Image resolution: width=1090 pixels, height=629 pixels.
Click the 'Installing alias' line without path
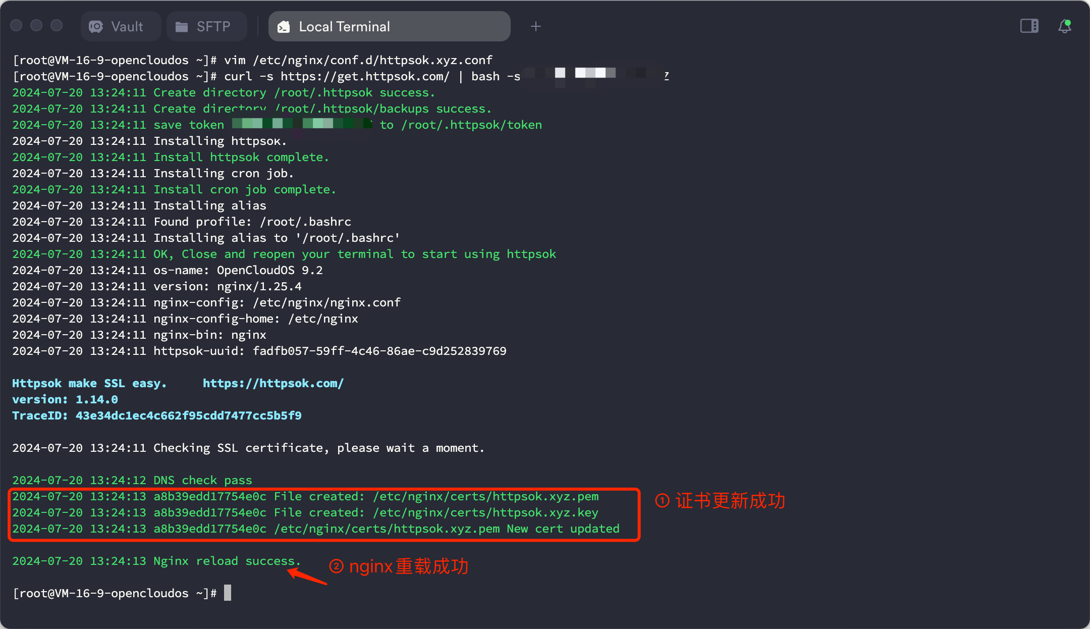(139, 205)
